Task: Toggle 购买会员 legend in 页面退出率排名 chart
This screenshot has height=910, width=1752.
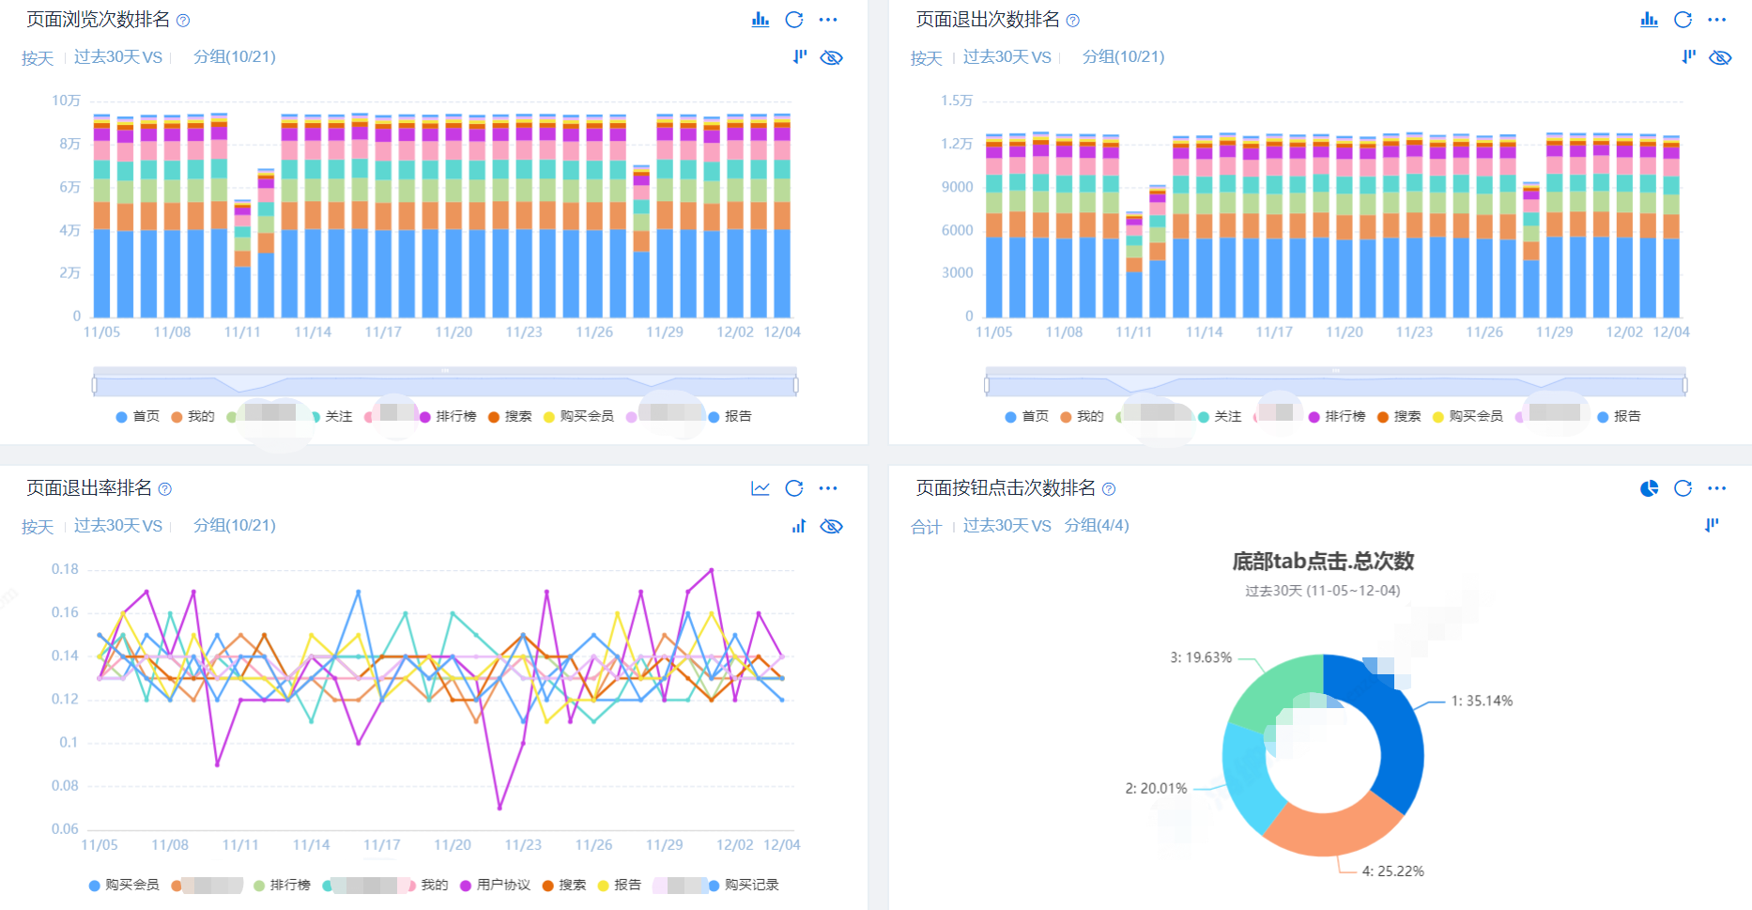Action: [124, 886]
